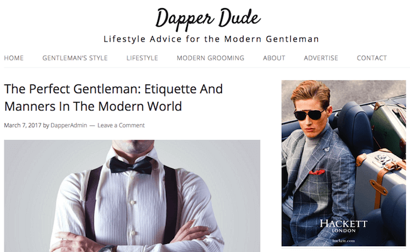
Task: Navigate to Modern Grooming
Action: click(211, 58)
